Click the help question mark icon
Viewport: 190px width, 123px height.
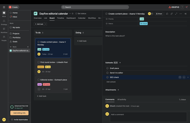click(x=182, y=7)
